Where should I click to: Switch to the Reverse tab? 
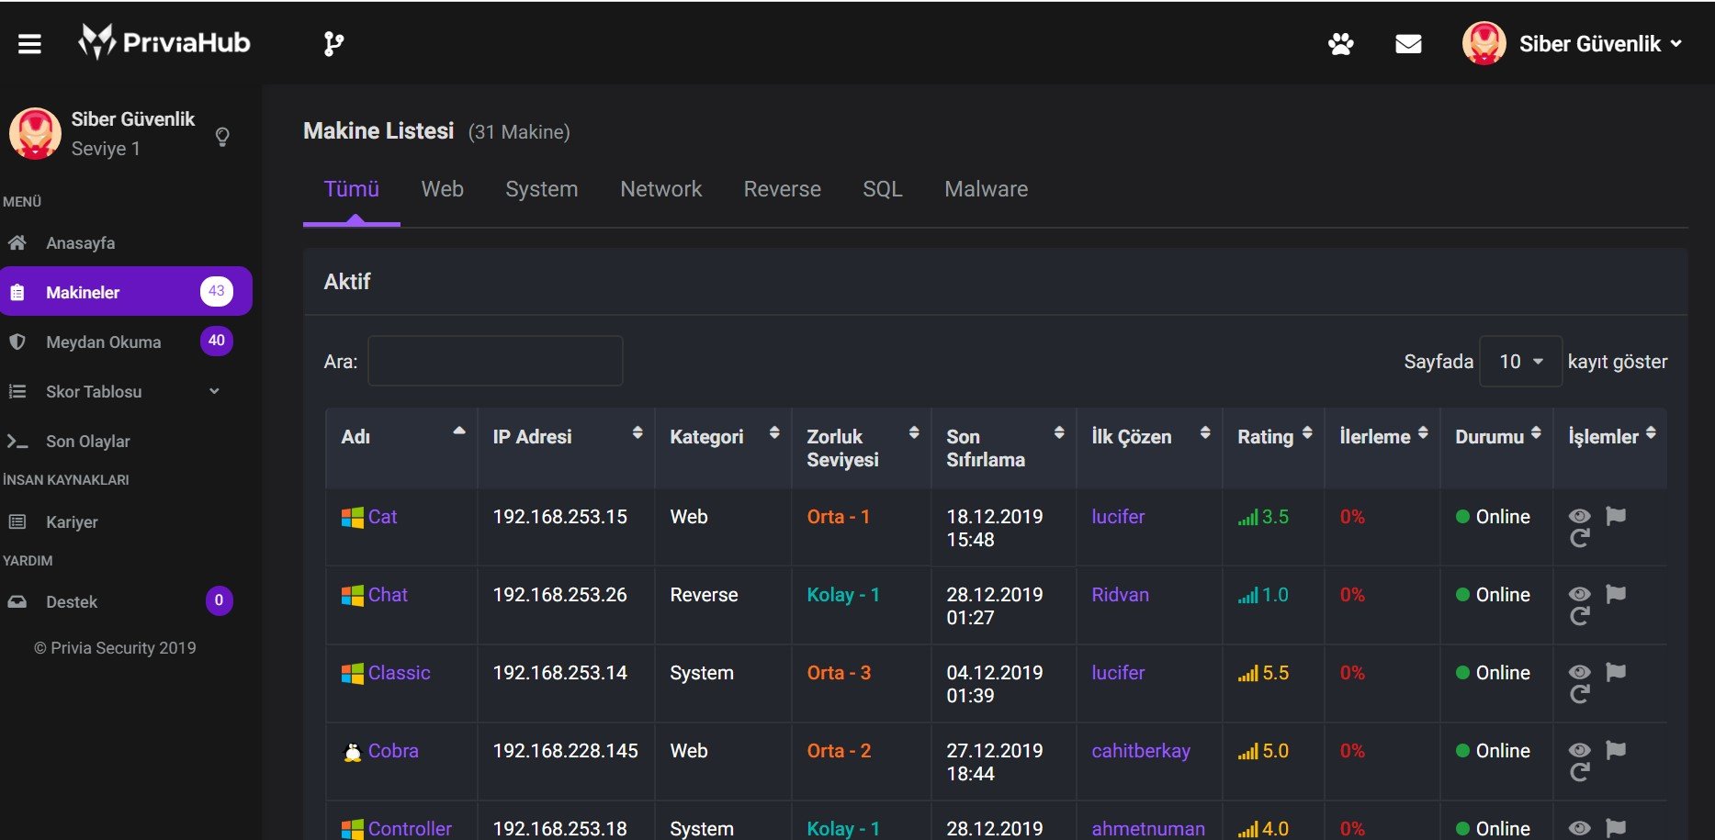[x=782, y=189]
